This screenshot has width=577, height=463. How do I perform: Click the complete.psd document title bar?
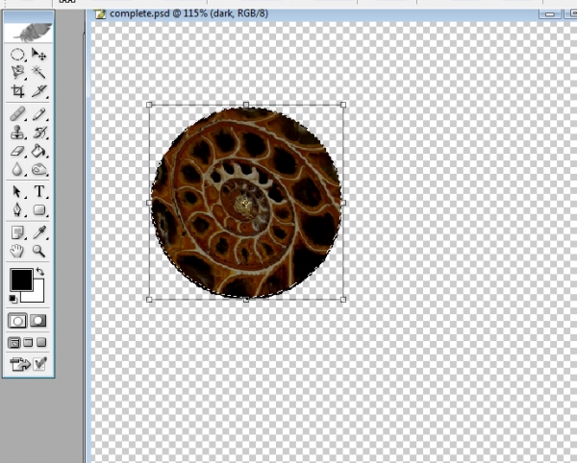(331, 14)
